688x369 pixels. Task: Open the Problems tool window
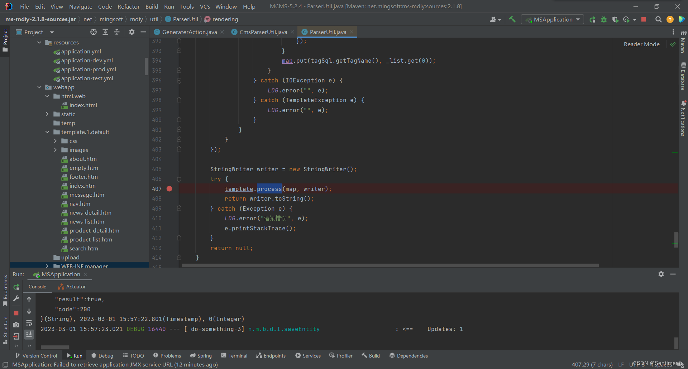pos(167,355)
